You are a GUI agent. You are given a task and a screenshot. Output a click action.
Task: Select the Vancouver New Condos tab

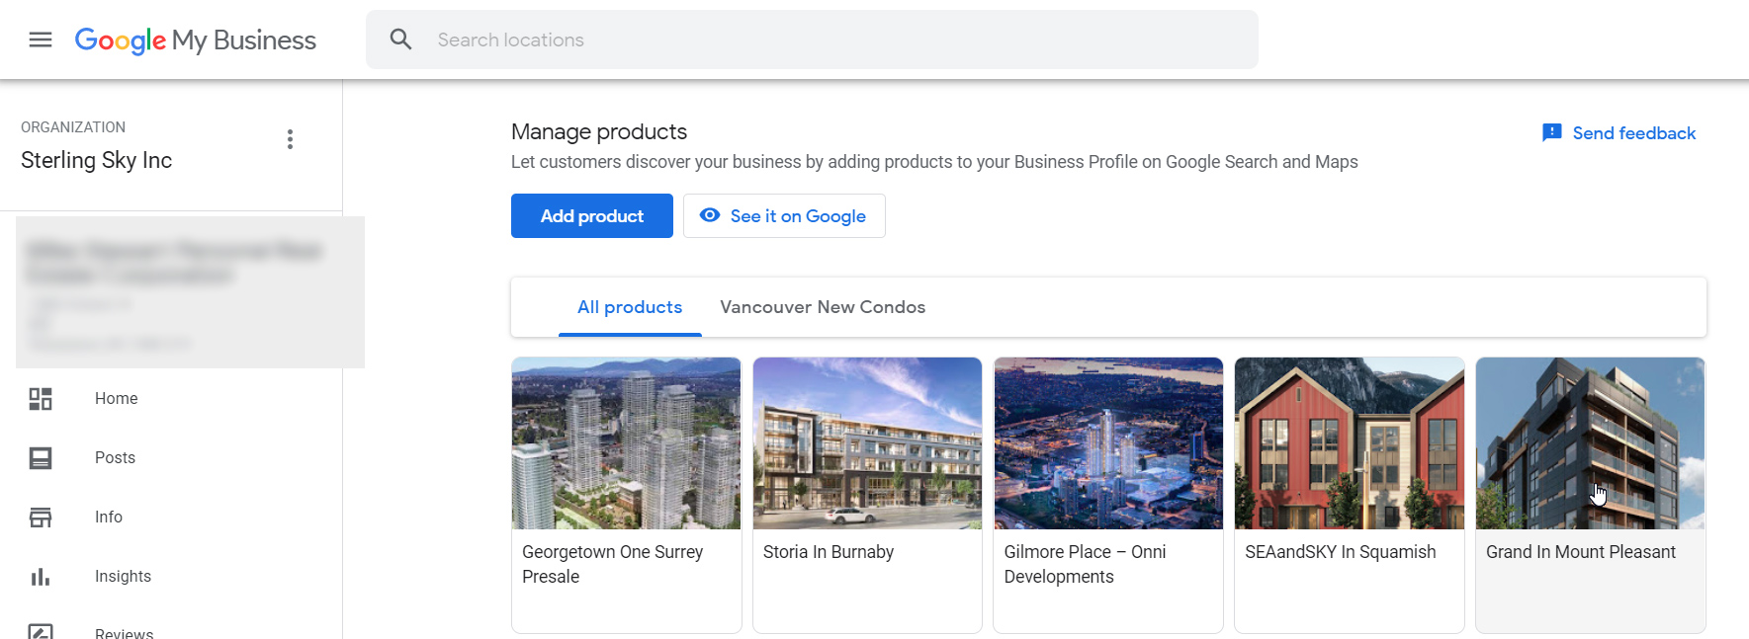(x=823, y=307)
